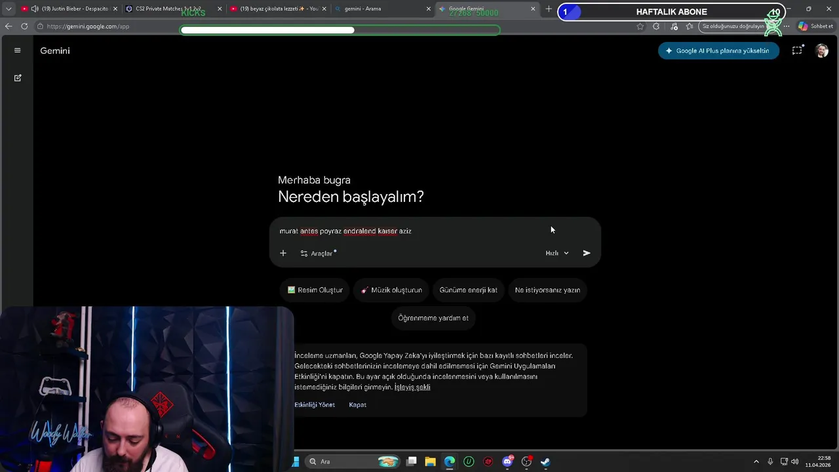Expand the tab search chevron

coord(9,9)
